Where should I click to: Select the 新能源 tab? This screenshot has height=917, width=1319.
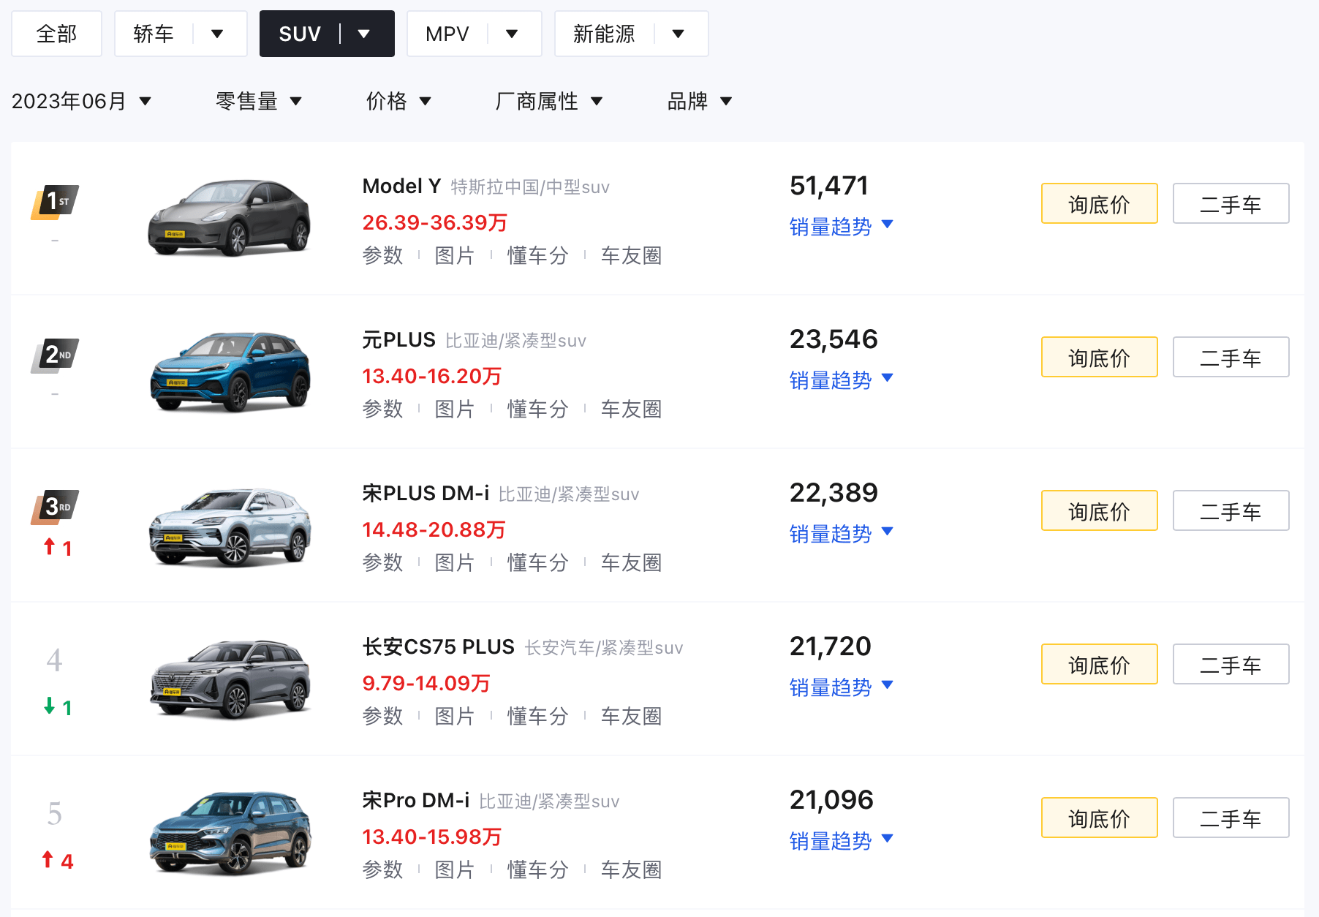(x=604, y=34)
